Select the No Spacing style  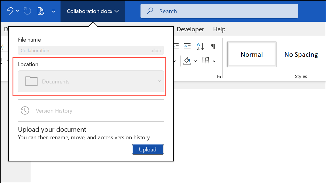tap(301, 54)
